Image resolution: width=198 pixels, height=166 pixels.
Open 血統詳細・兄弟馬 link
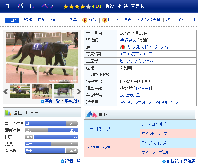tap(181, 161)
